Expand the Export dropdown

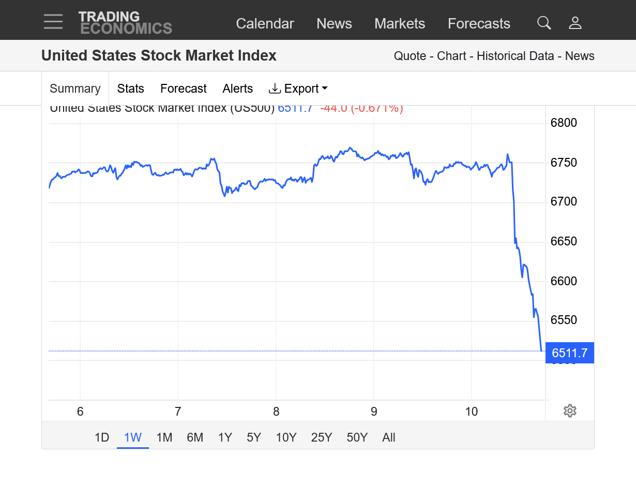point(298,89)
